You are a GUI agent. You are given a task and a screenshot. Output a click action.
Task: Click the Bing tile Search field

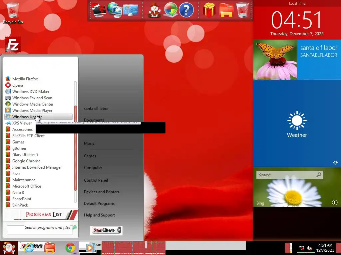[x=289, y=175]
